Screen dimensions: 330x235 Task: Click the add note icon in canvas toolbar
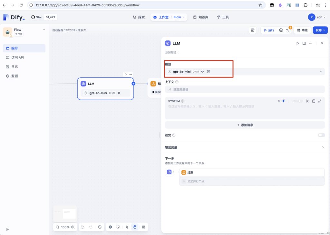118,227
